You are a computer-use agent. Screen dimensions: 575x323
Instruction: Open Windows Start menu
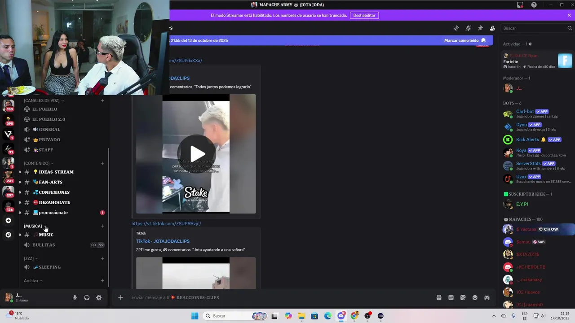pyautogui.click(x=195, y=316)
